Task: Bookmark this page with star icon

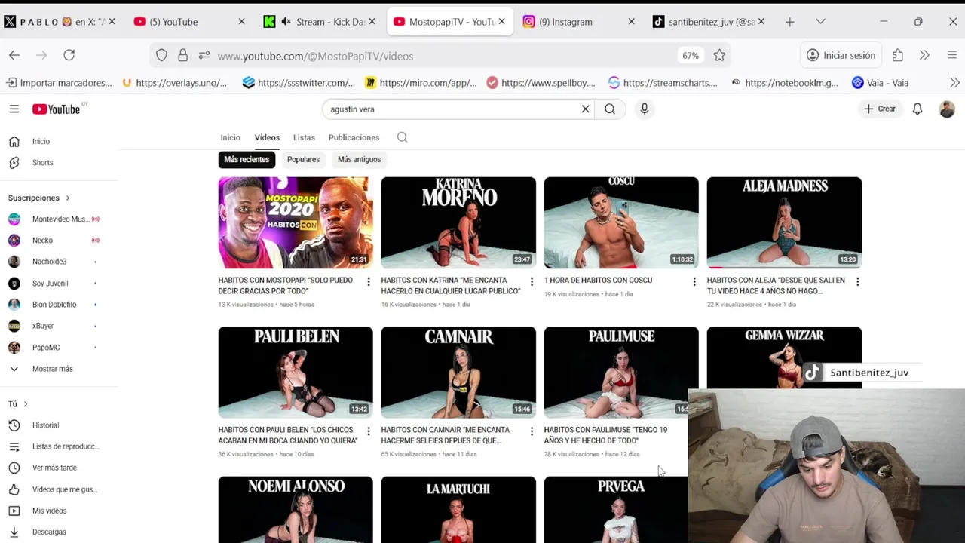Action: [719, 55]
